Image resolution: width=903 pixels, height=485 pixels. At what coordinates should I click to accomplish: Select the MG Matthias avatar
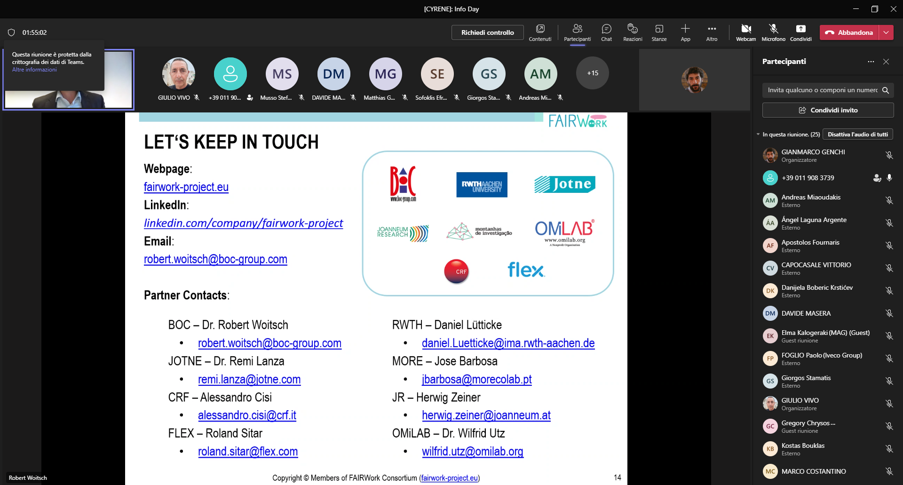click(386, 73)
